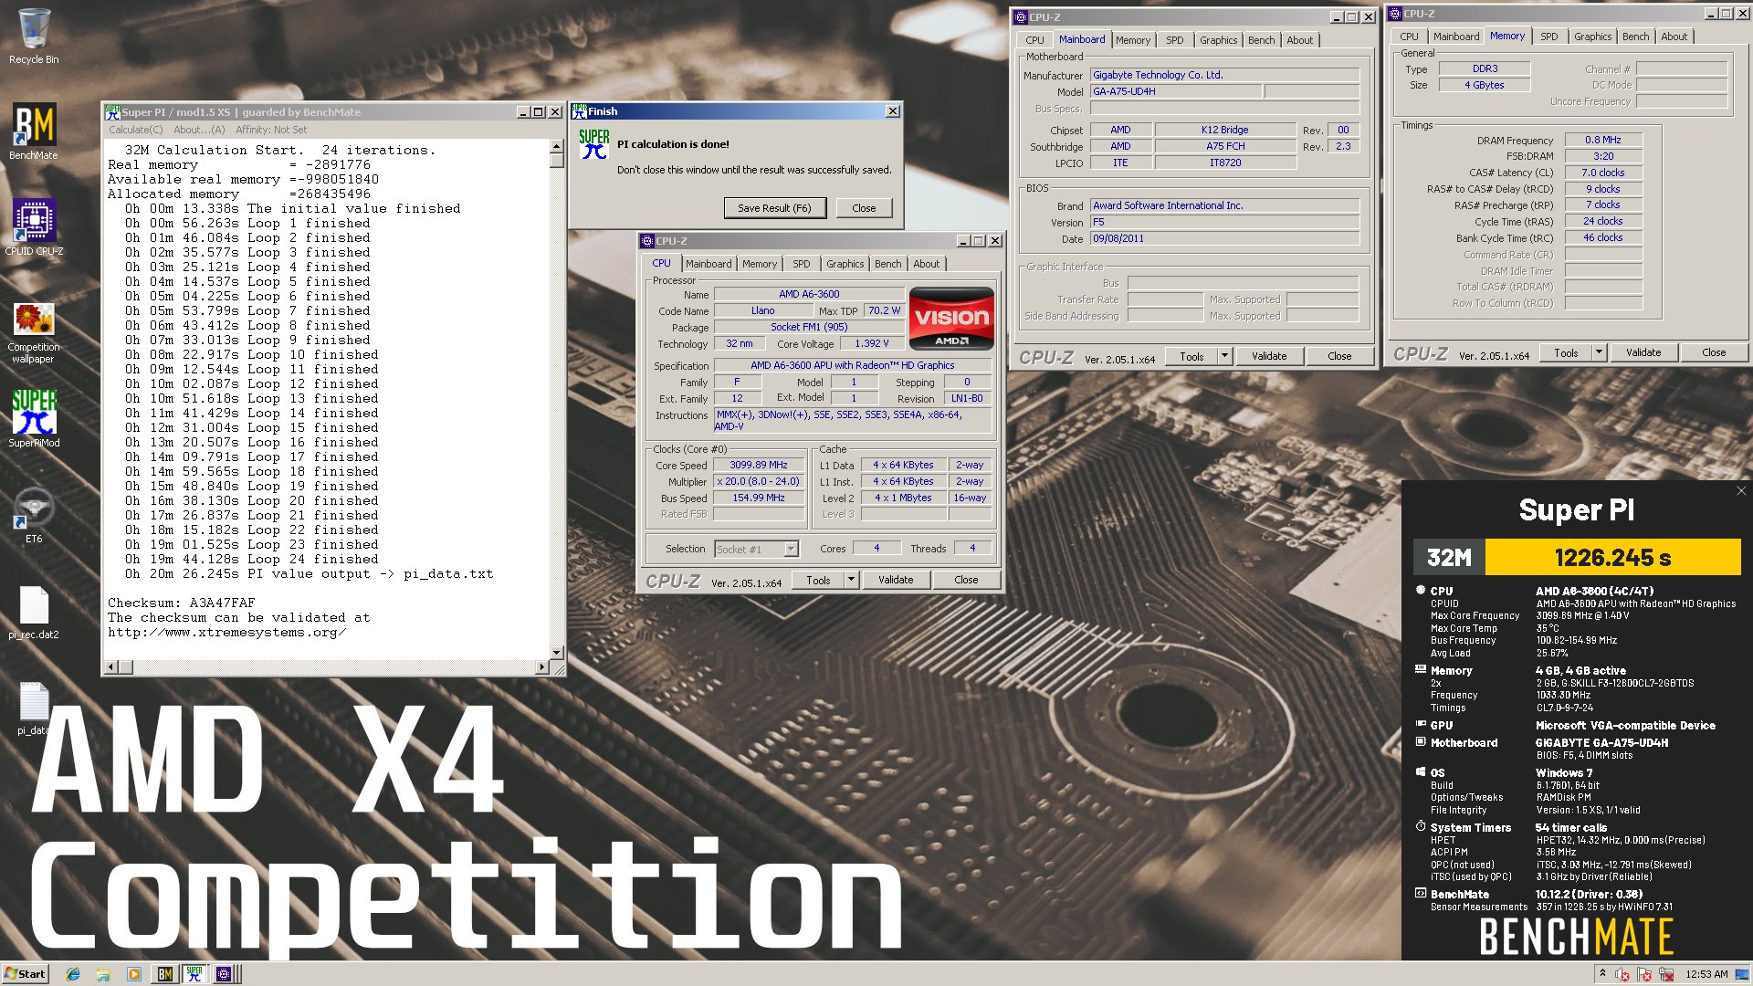Open About tab in the CPU-Z CPU window
The image size is (1753, 986).
pyautogui.click(x=927, y=264)
